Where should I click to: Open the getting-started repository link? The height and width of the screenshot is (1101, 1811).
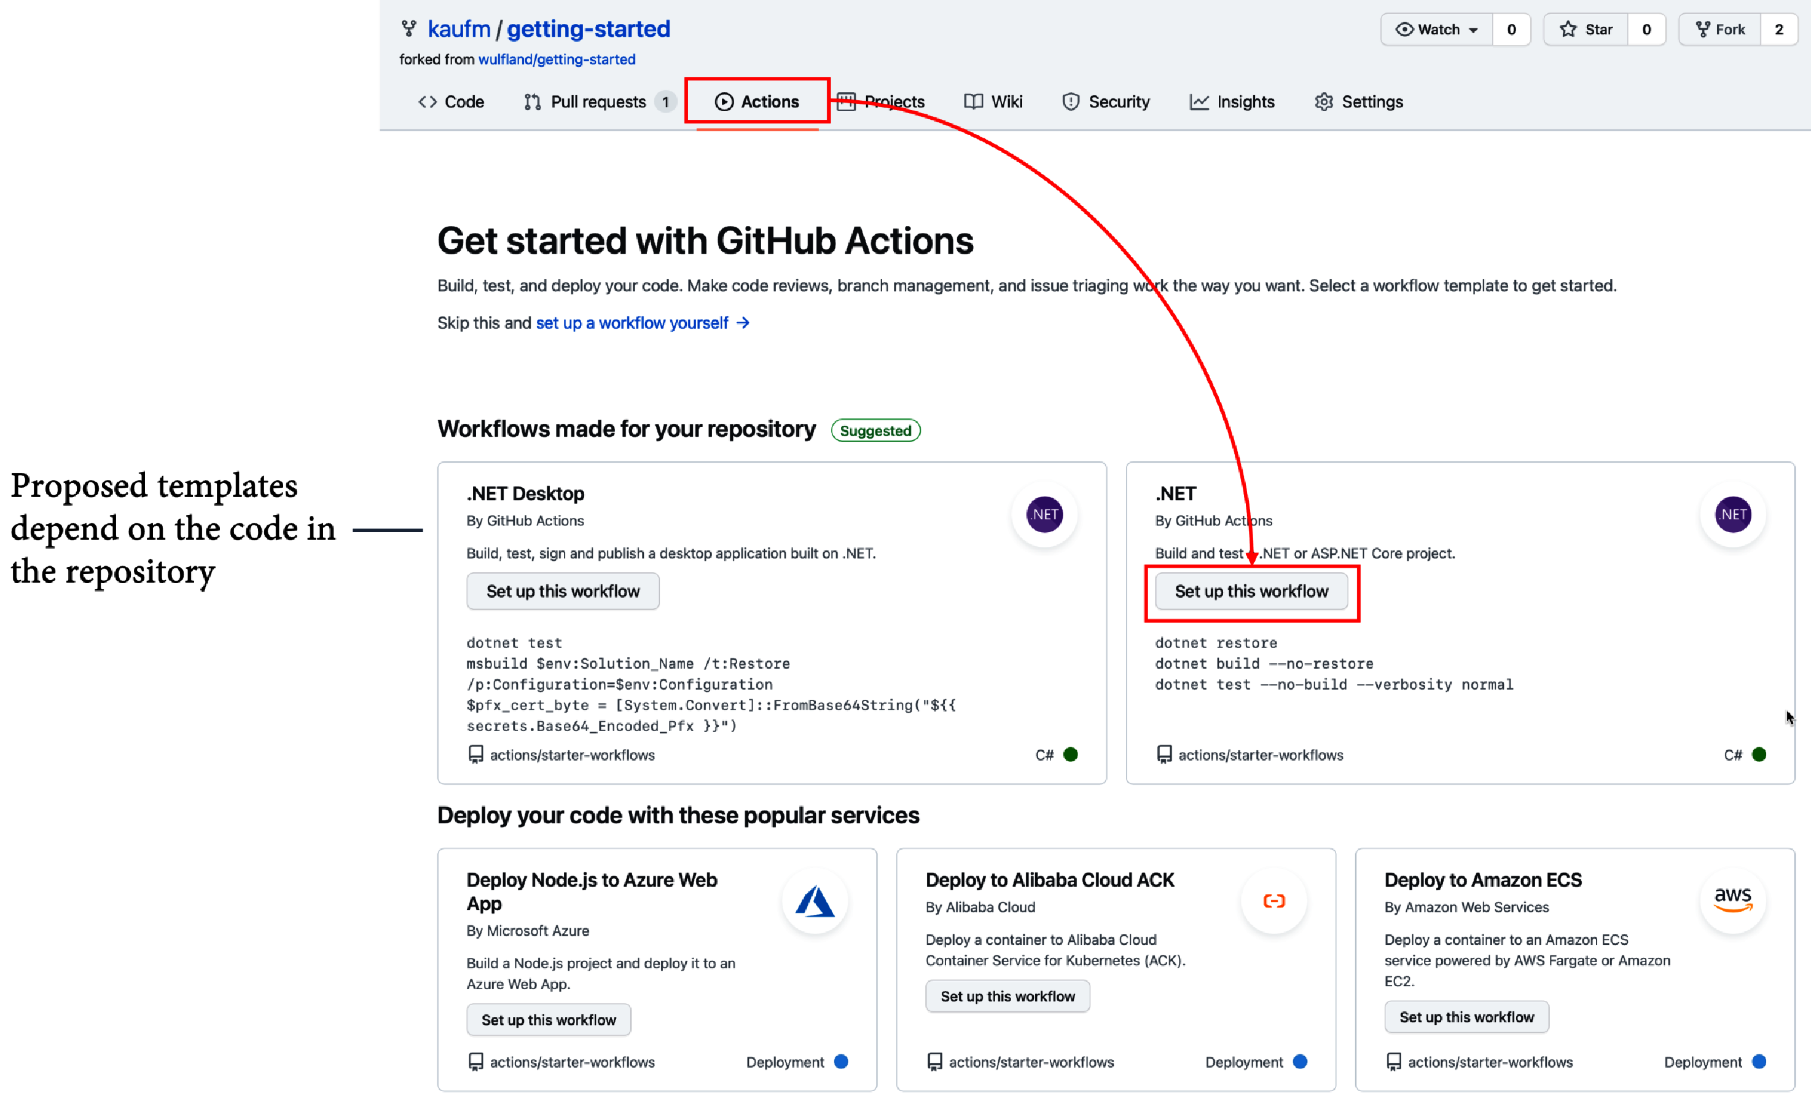click(588, 29)
